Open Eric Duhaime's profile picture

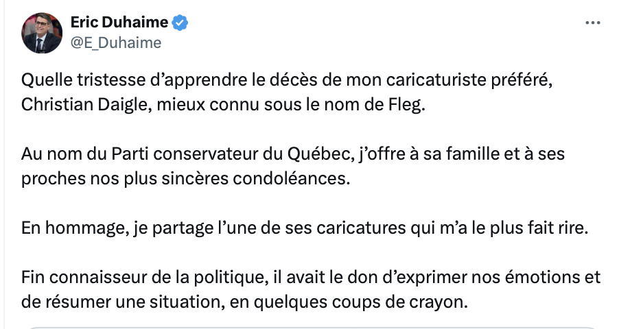42,33
